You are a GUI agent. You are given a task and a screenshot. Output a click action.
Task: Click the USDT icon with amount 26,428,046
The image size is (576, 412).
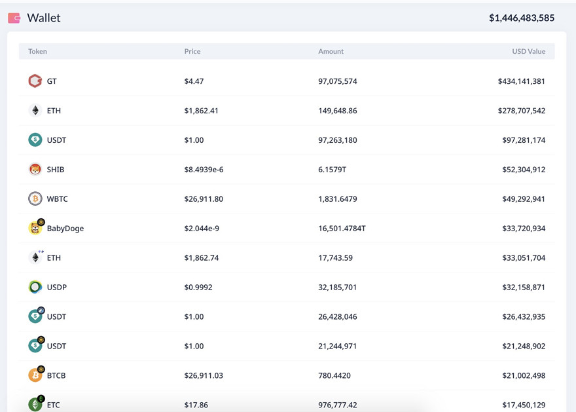coord(36,315)
